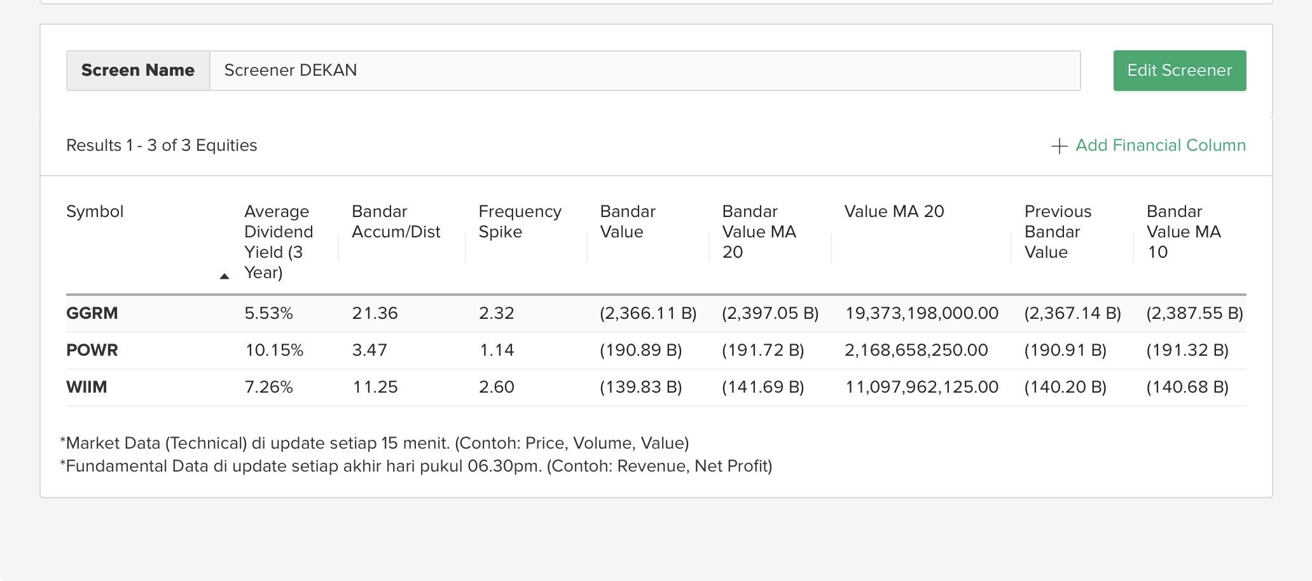The height and width of the screenshot is (581, 1312).
Task: Sort by Value MA 20 column header
Action: click(x=894, y=212)
